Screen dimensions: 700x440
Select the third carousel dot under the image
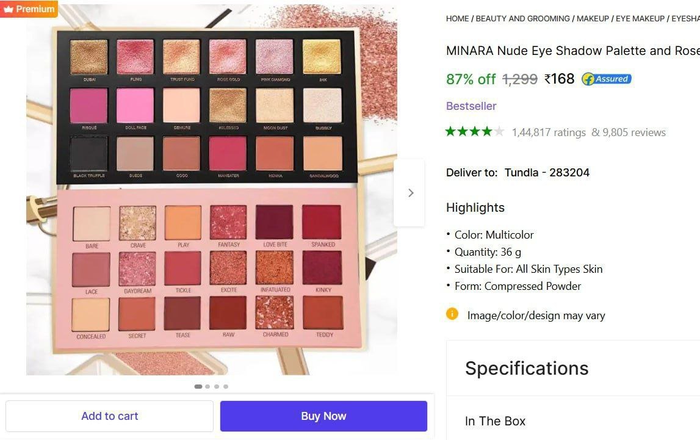[217, 386]
